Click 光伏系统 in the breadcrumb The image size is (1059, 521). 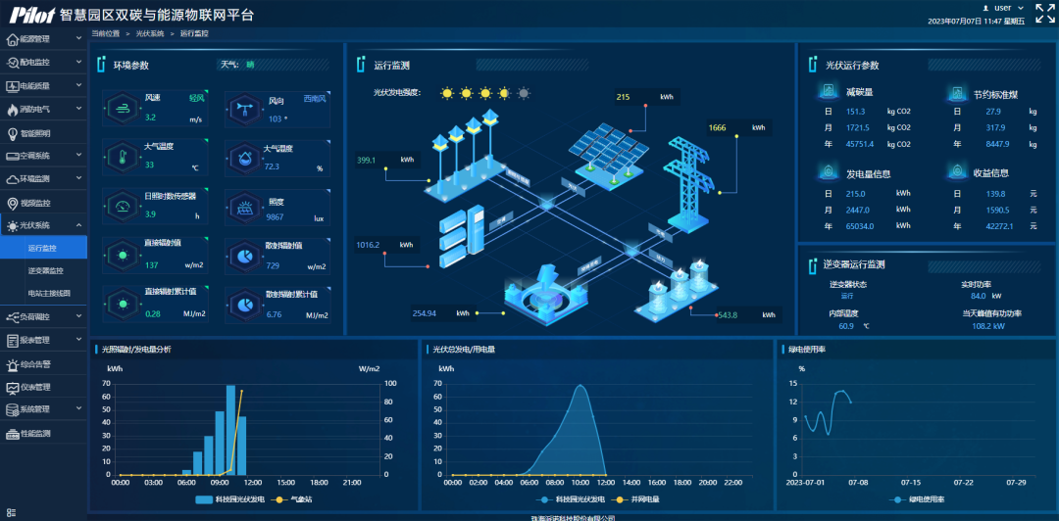pyautogui.click(x=150, y=33)
